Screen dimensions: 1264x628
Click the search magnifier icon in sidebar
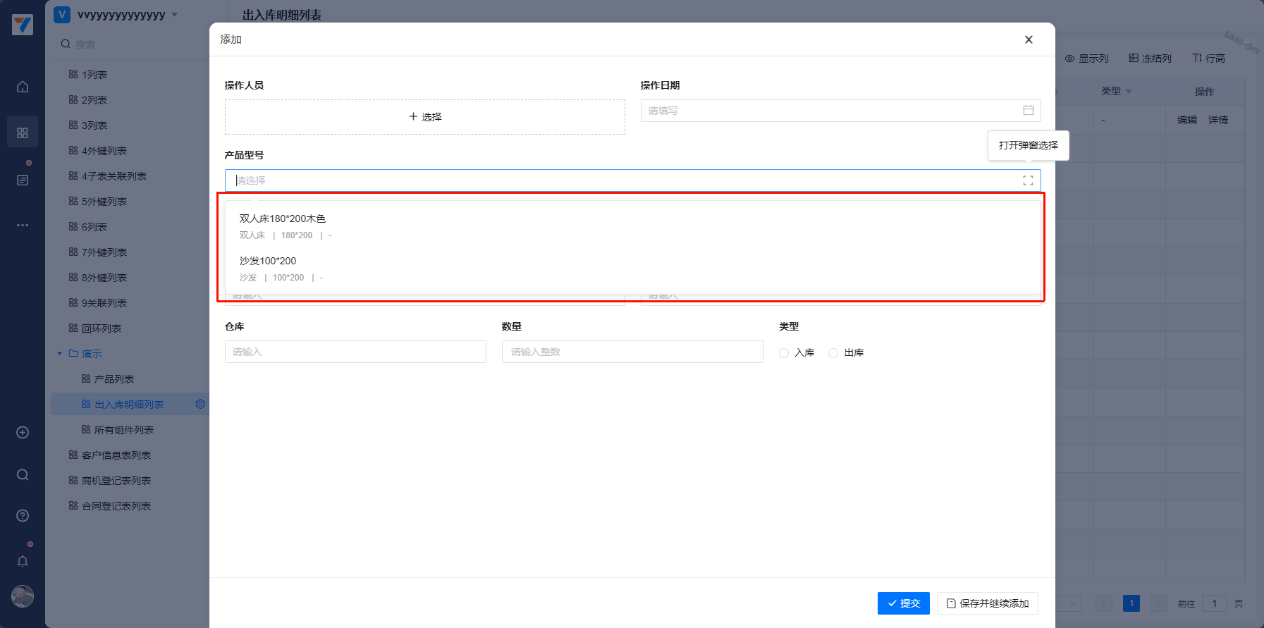click(23, 475)
